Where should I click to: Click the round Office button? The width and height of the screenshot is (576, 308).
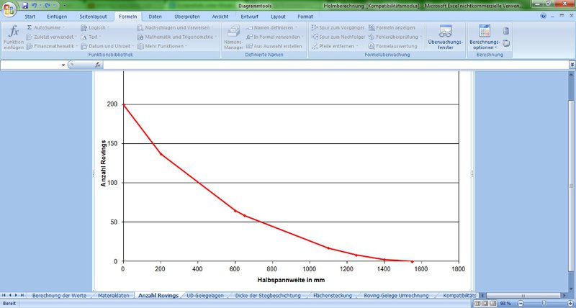click(10, 9)
